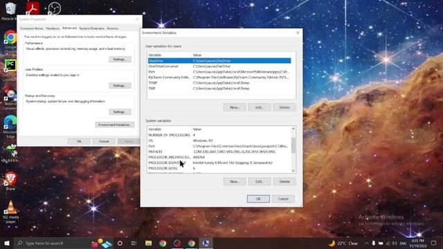Switch to the Computer Name tab

32,28
